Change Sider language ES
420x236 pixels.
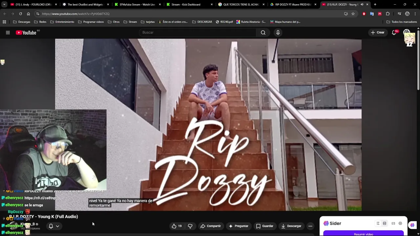(393, 223)
